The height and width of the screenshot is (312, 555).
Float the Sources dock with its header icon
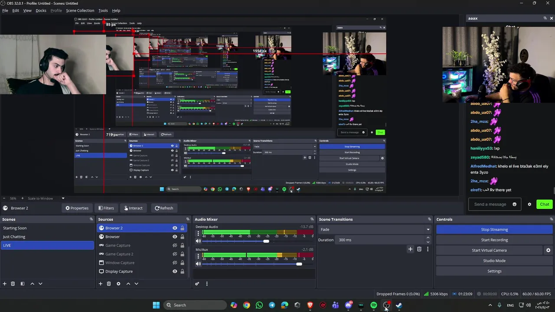(x=188, y=219)
